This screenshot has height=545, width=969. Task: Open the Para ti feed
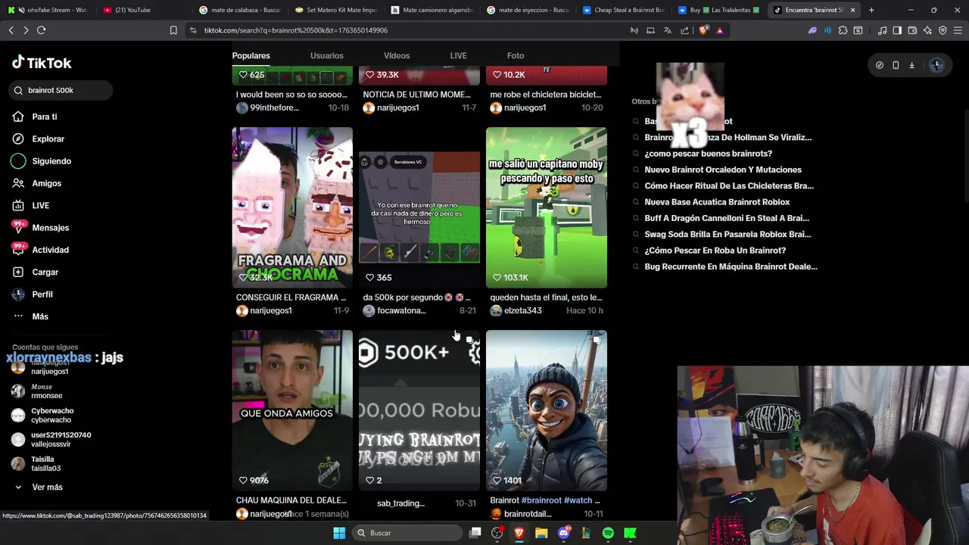(35, 117)
